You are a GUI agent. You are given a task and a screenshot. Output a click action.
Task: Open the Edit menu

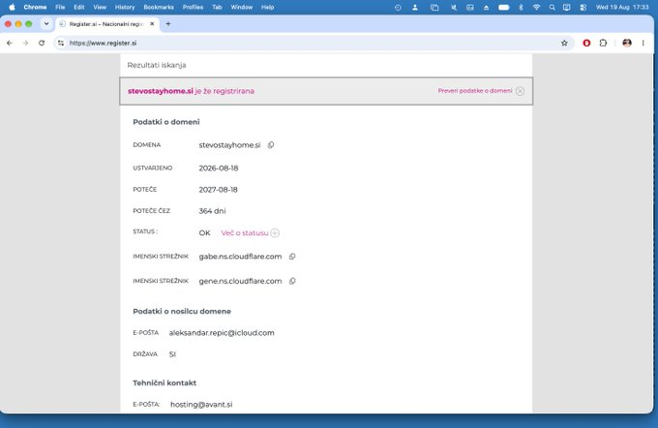click(x=79, y=7)
